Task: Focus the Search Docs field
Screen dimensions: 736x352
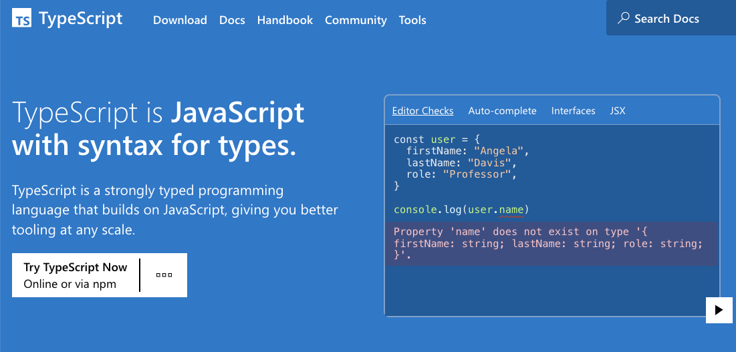Action: coord(670,18)
